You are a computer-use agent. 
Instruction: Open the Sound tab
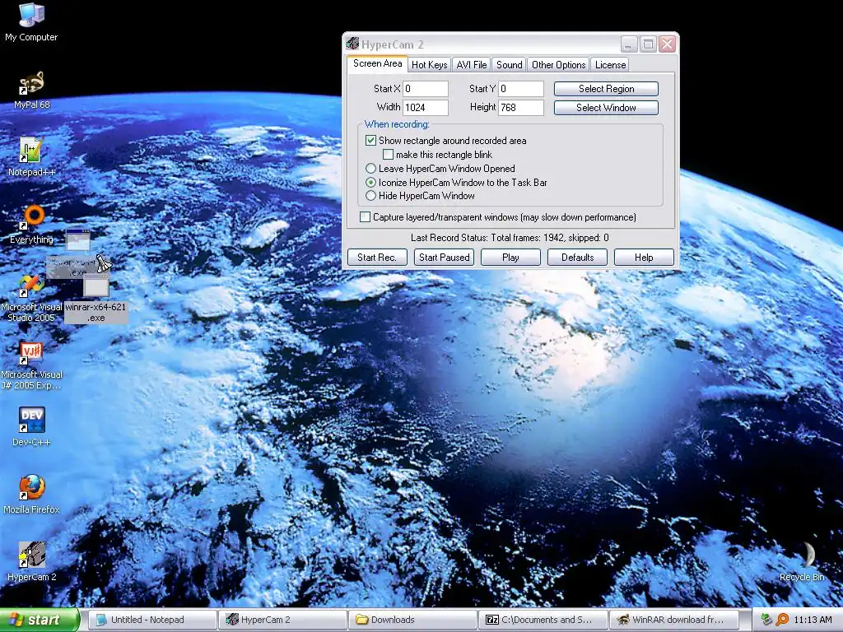(x=509, y=65)
